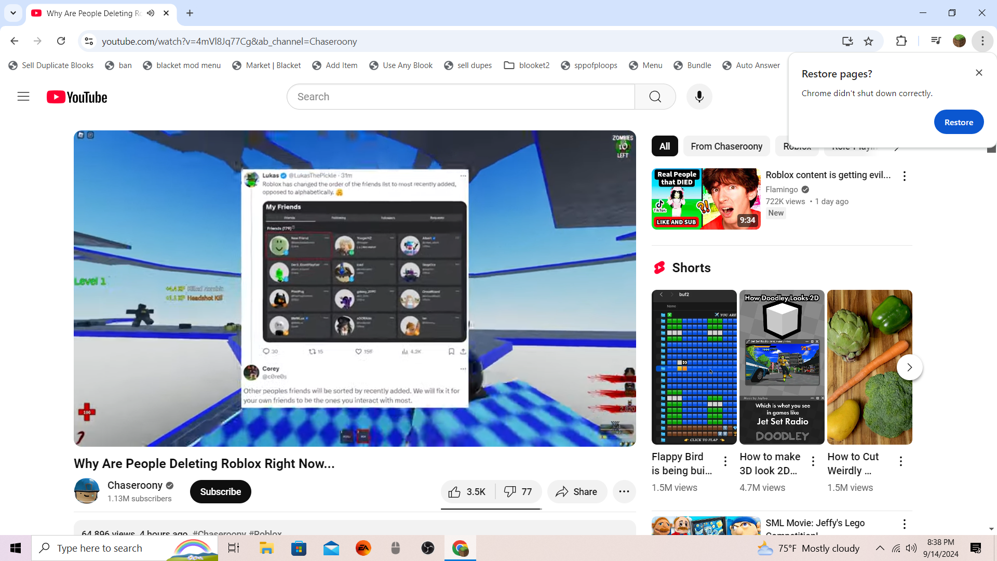This screenshot has width=997, height=561.
Task: Bookmark this page with star icon
Action: click(868, 42)
